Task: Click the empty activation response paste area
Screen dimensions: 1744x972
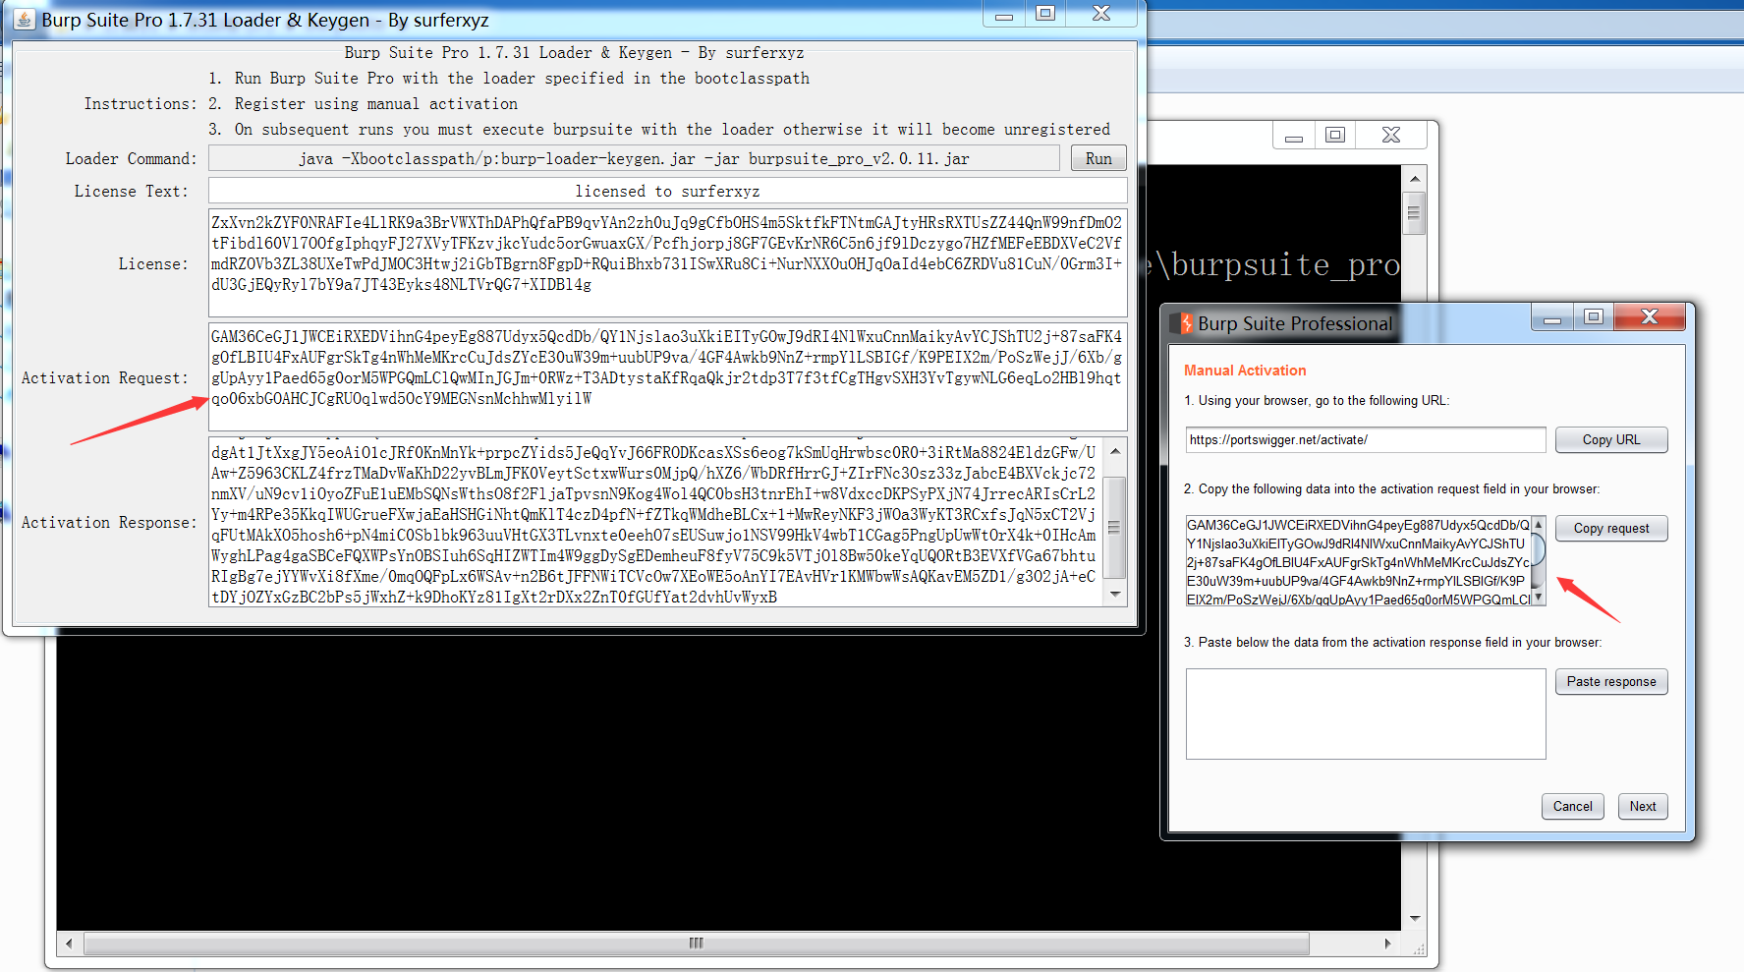Action: coord(1366,714)
